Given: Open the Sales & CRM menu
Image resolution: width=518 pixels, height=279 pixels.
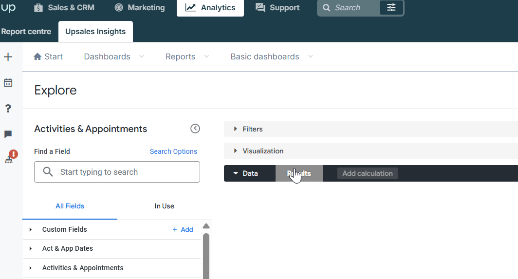Looking at the screenshot, I should pos(64,8).
